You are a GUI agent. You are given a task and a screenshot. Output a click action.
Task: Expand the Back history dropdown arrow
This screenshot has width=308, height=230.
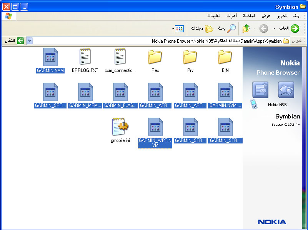click(274, 28)
